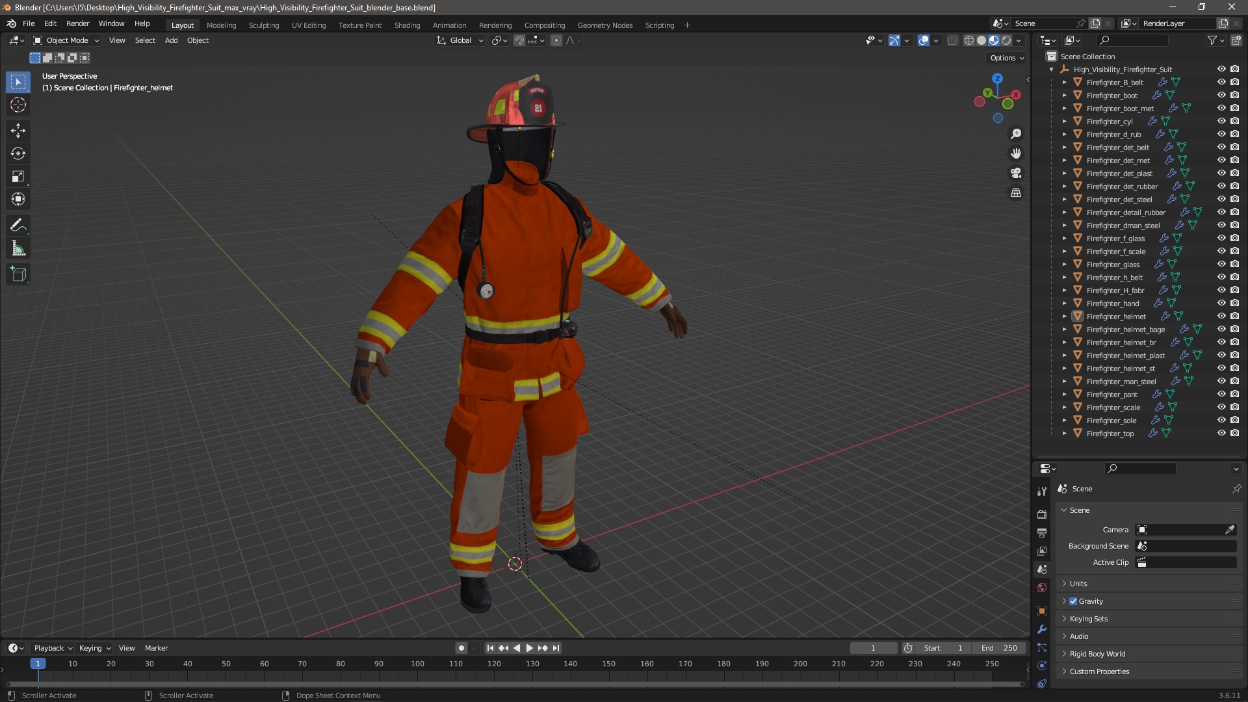Select the Add Cube tool
The width and height of the screenshot is (1248, 702).
pos(18,274)
